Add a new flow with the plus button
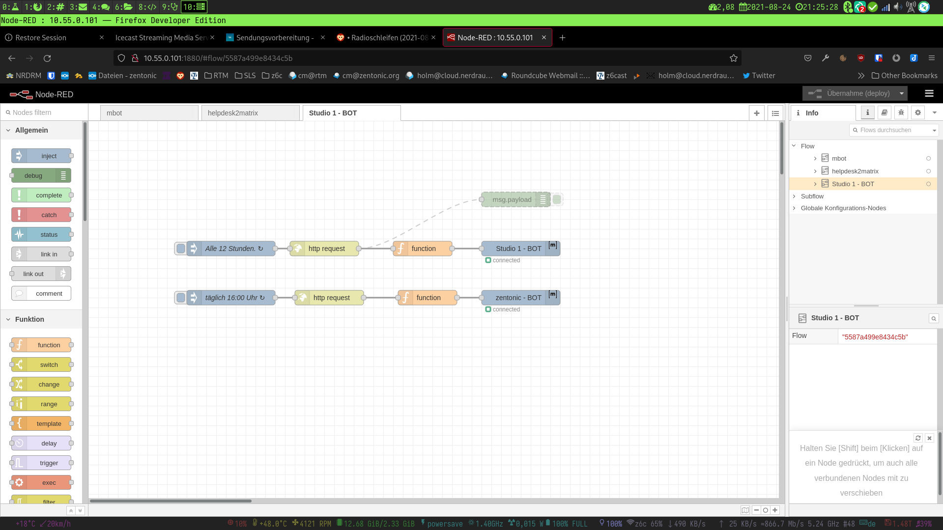The height and width of the screenshot is (530, 943). coord(756,112)
